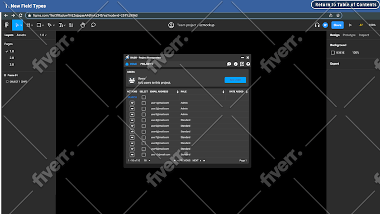Open rows-per-page dropdown showing 10
The height and width of the screenshot is (214, 380).
[x=147, y=160]
